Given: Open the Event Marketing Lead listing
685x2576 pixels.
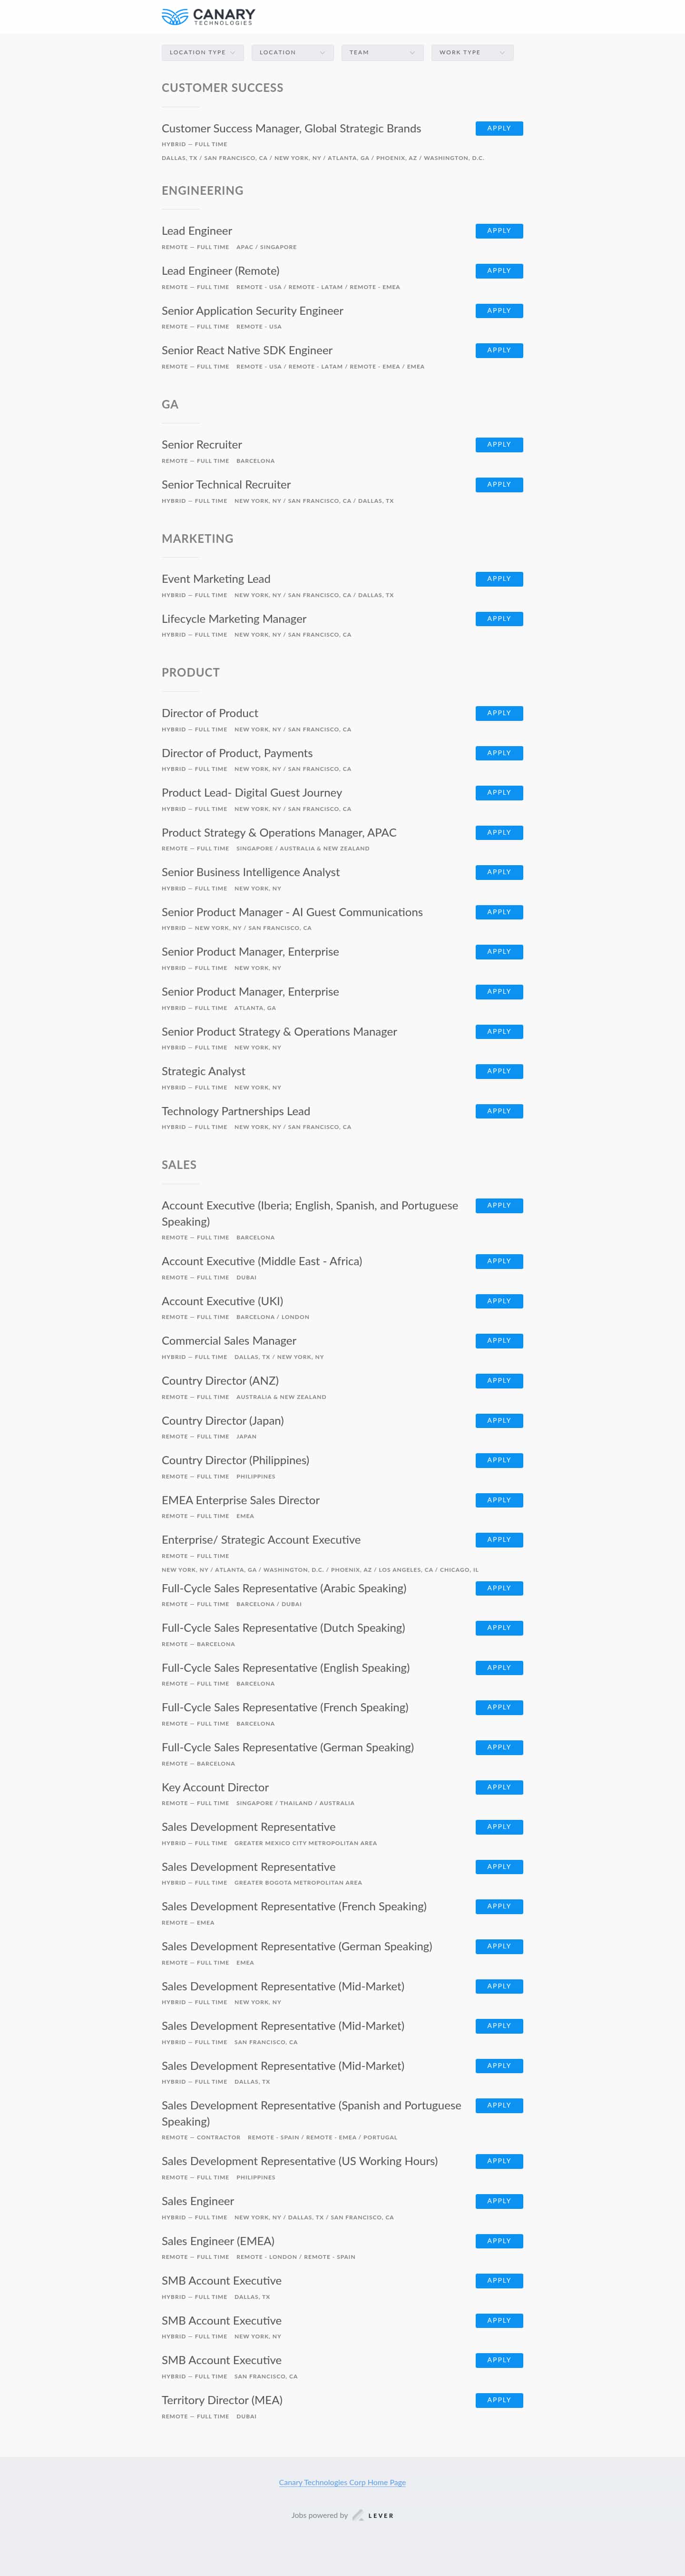Looking at the screenshot, I should [215, 579].
